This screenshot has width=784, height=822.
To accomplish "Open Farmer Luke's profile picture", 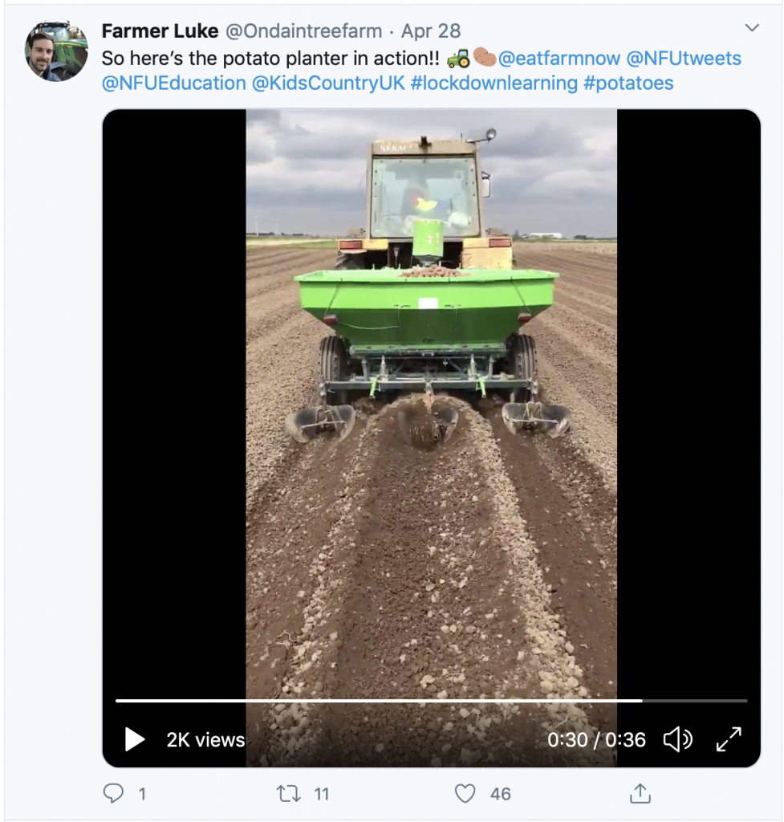I will 56,51.
